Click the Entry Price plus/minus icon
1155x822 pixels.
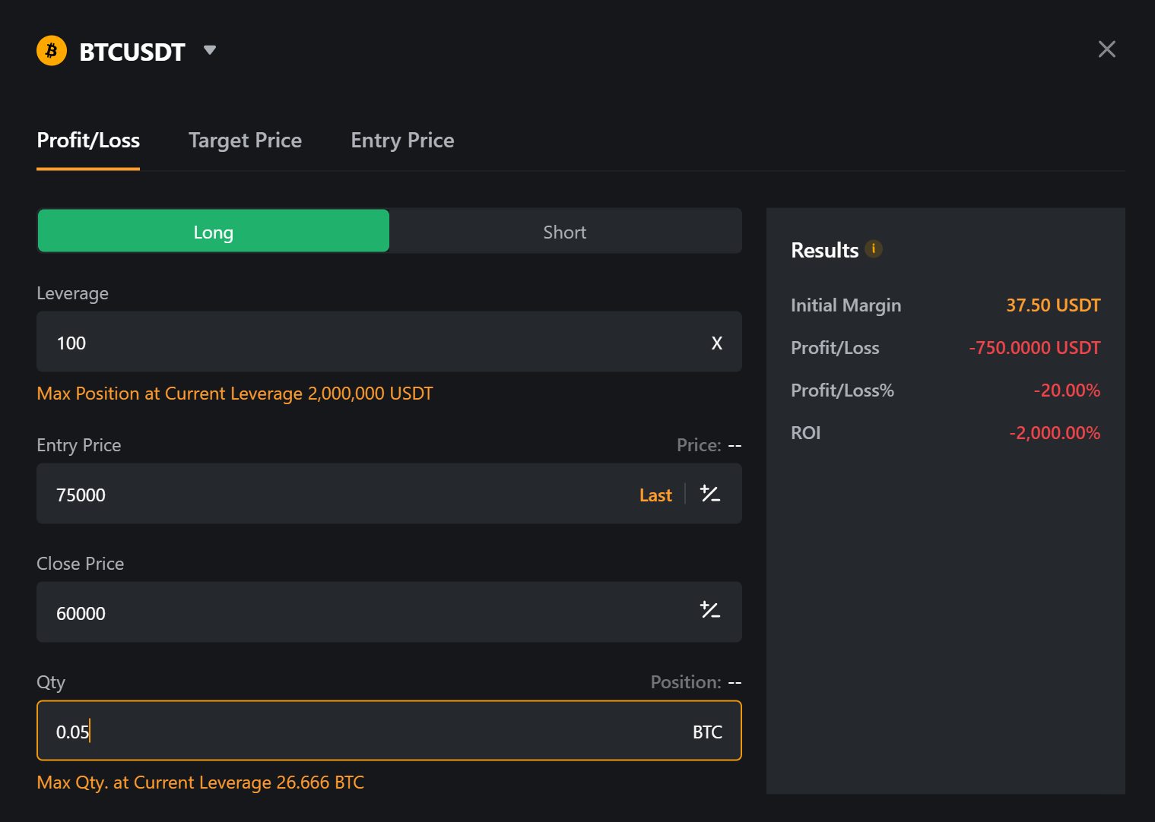[x=710, y=494]
